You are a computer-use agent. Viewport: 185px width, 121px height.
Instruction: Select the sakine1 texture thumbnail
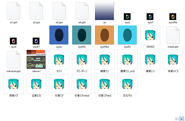(x=36, y=59)
